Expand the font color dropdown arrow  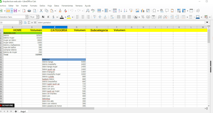[65, 17]
